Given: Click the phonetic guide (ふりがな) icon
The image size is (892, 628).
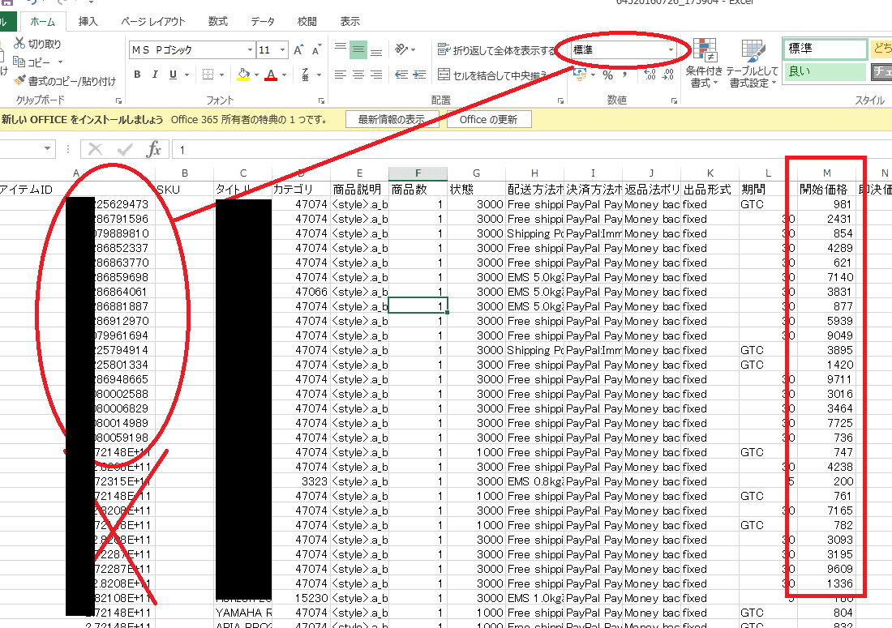Looking at the screenshot, I should (306, 75).
